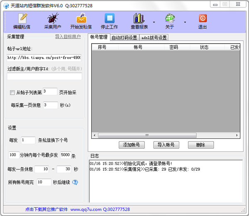The image size is (249, 216).
Task: Click the red 退出 power icon
Action: coord(203,18)
